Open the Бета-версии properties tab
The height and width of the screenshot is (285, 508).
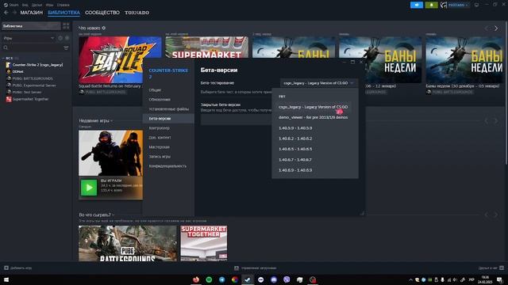[x=168, y=119]
